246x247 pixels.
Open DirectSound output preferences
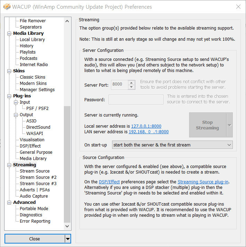38,127
